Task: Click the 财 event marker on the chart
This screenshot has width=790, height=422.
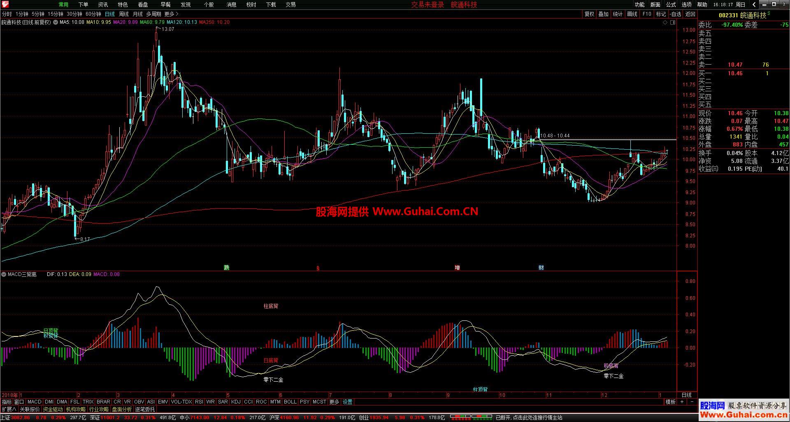Action: tap(541, 267)
